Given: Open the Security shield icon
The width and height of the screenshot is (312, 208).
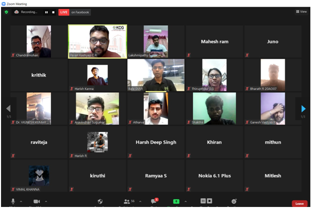Looking at the screenshot, I should point(100,201).
